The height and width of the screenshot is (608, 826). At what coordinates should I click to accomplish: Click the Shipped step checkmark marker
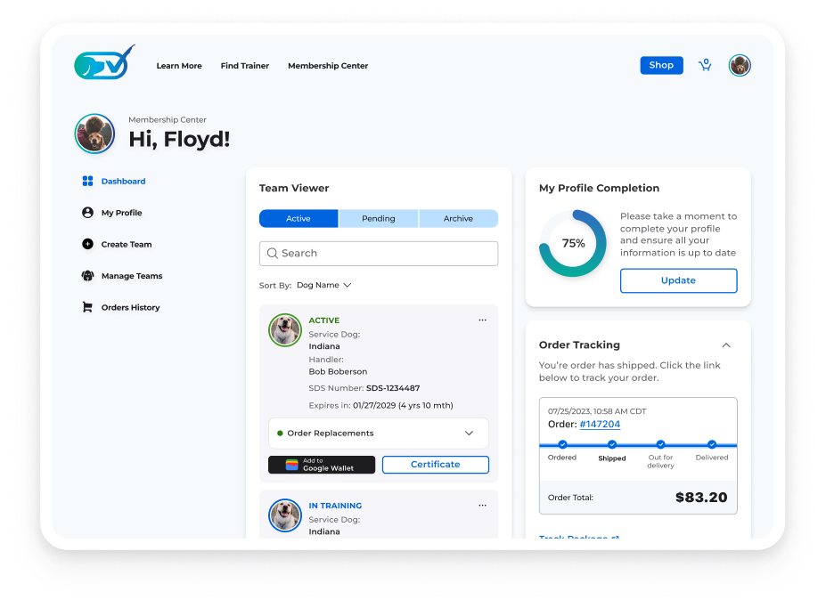coord(611,444)
